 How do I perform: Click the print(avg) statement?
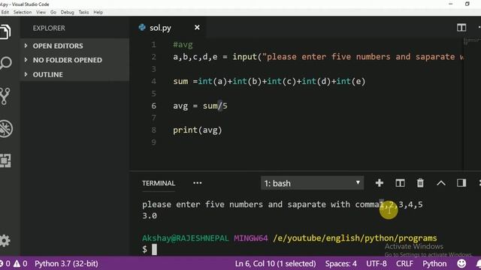(x=197, y=130)
